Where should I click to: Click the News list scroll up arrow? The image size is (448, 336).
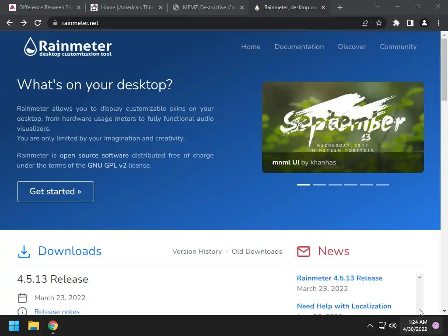pyautogui.click(x=420, y=277)
